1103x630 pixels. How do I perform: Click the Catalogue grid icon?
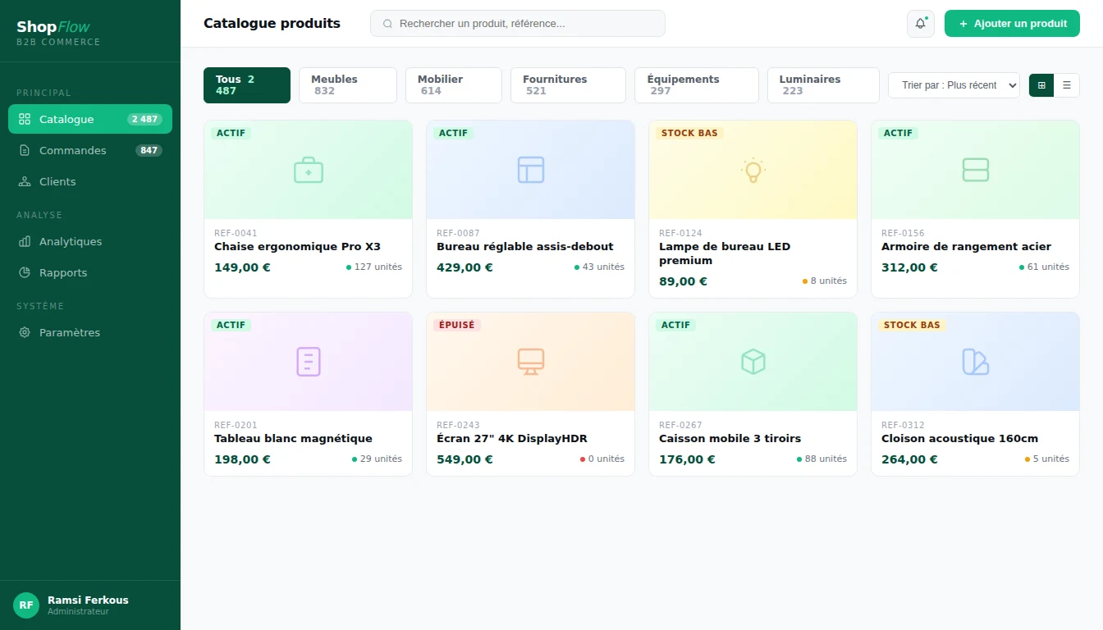pyautogui.click(x=25, y=119)
